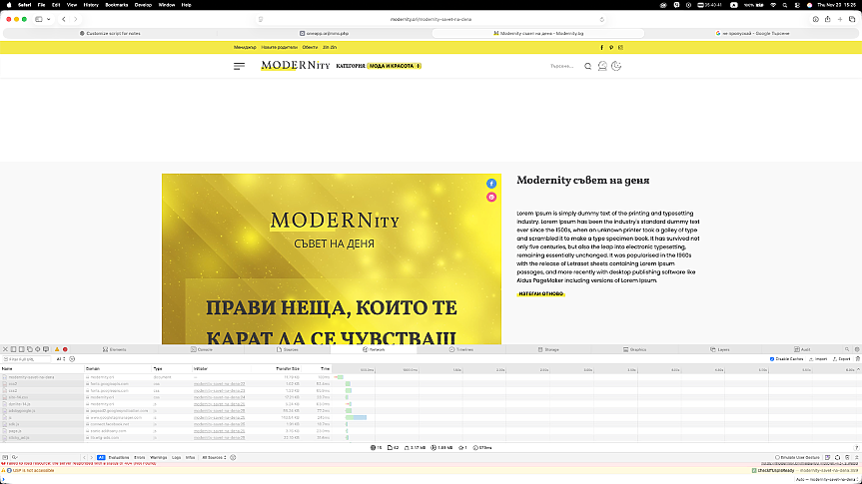The width and height of the screenshot is (862, 484).
Task: Click the search magnifier icon in site header
Action: tap(588, 66)
